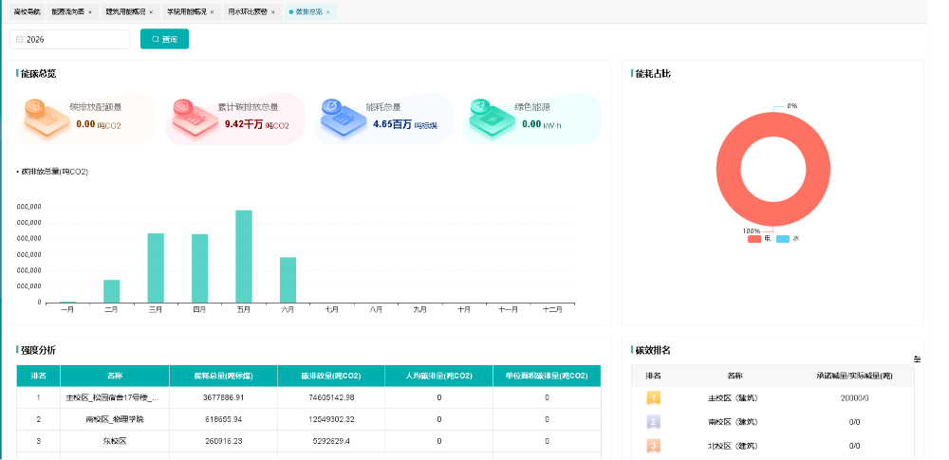The width and height of the screenshot is (949, 460).
Task: Close the 能源流向图 tab
Action: 90,12
